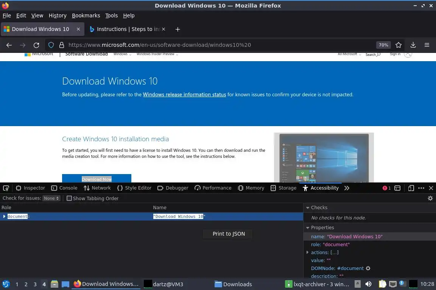The height and width of the screenshot is (290, 436).
Task: Select the name property row
Action: pos(369,236)
